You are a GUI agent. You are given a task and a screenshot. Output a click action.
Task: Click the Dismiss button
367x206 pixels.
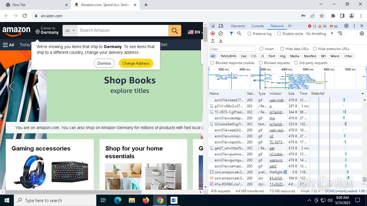(104, 63)
